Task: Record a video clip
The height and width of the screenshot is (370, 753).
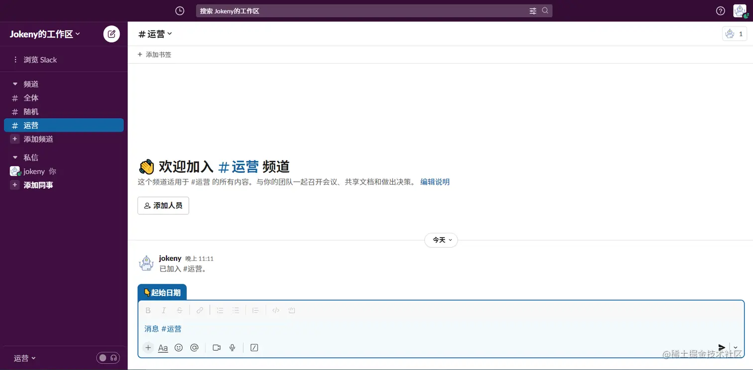Action: [x=216, y=348]
